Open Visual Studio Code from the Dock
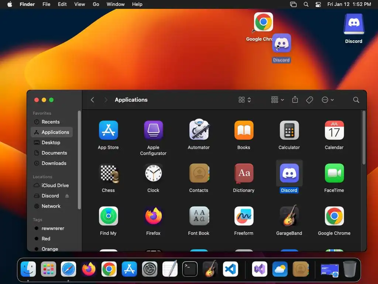The height and width of the screenshot is (284, 378). 230,269
